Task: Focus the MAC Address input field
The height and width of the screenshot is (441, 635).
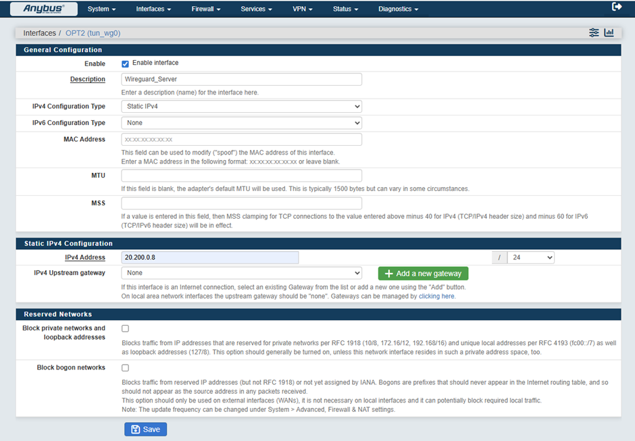Action: click(x=241, y=140)
